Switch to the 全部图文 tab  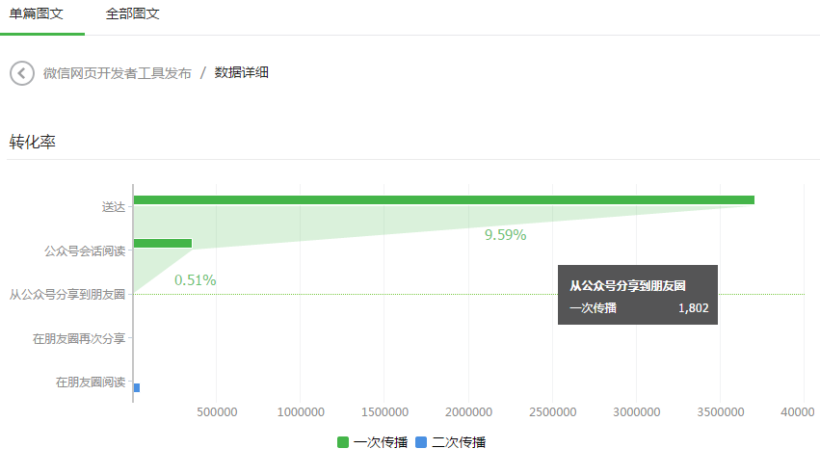pyautogui.click(x=133, y=13)
